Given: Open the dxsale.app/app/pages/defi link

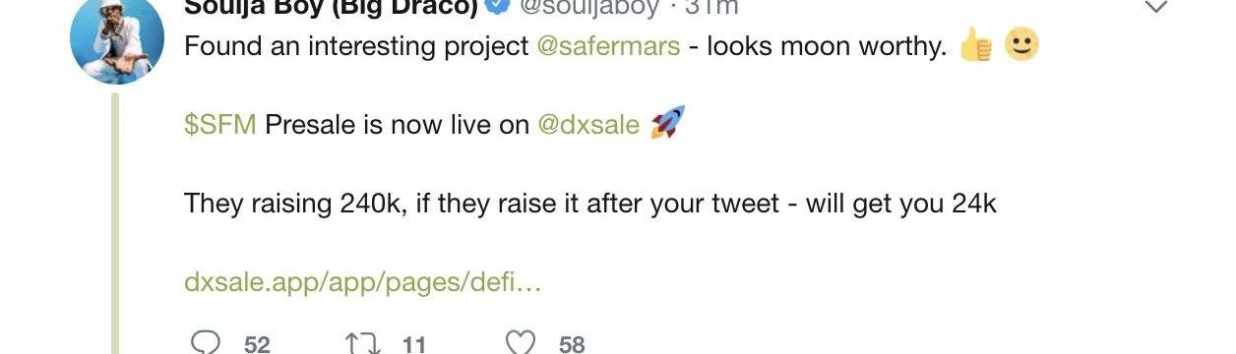Looking at the screenshot, I should point(363,283).
